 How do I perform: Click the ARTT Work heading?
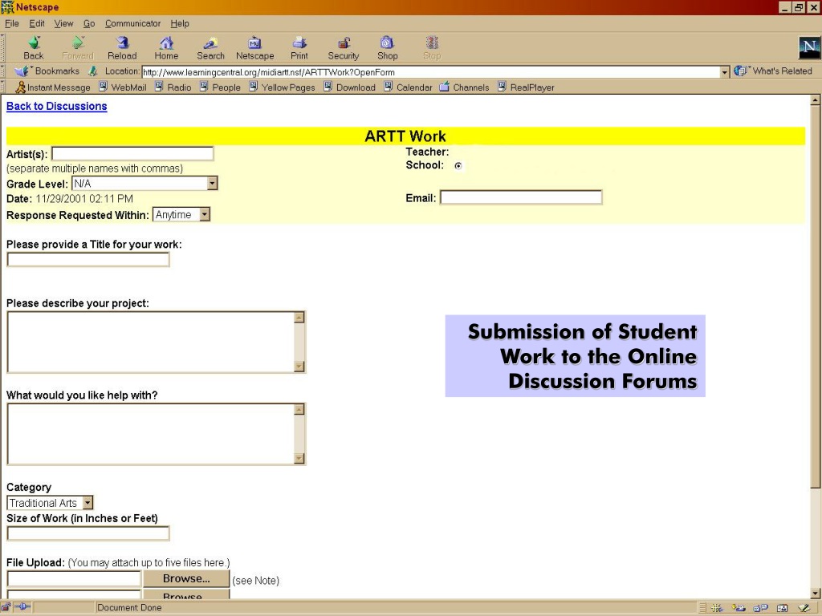[405, 136]
